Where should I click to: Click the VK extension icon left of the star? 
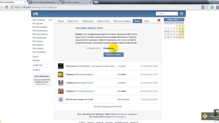(203, 7)
